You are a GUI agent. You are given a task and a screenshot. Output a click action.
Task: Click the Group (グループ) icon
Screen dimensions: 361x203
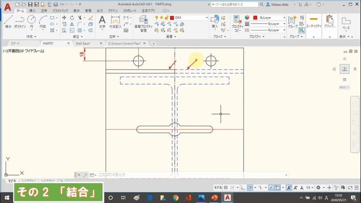click(x=293, y=21)
